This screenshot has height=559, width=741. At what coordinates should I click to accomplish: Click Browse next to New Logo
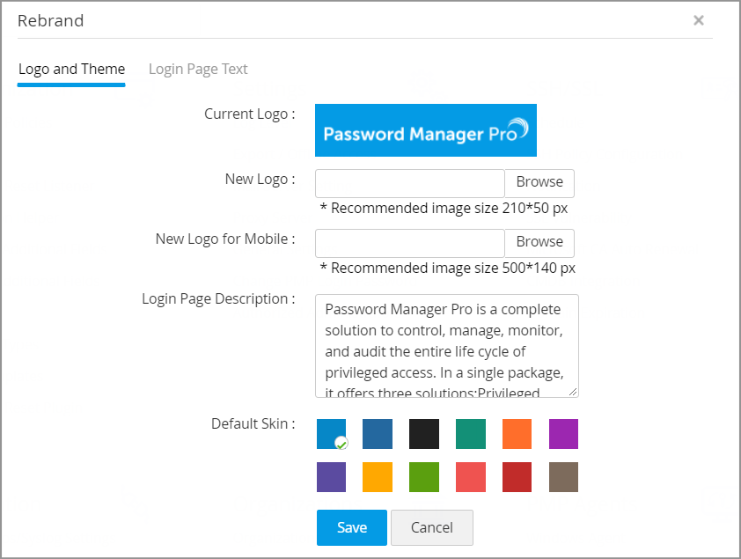pyautogui.click(x=539, y=182)
